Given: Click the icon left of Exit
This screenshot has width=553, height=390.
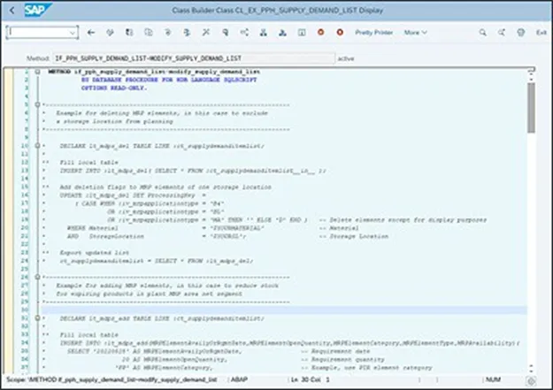Looking at the screenshot, I should click(521, 33).
